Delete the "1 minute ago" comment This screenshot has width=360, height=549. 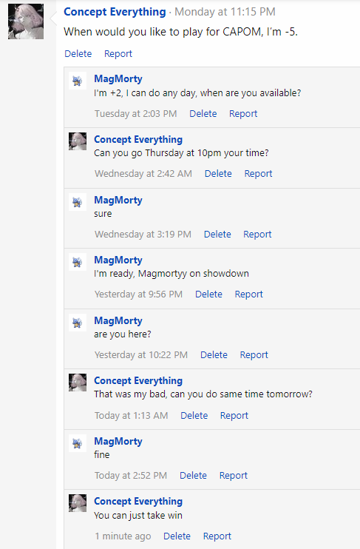coord(177,536)
